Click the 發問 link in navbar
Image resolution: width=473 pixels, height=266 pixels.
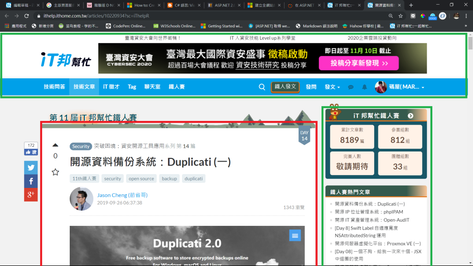pos(311,87)
